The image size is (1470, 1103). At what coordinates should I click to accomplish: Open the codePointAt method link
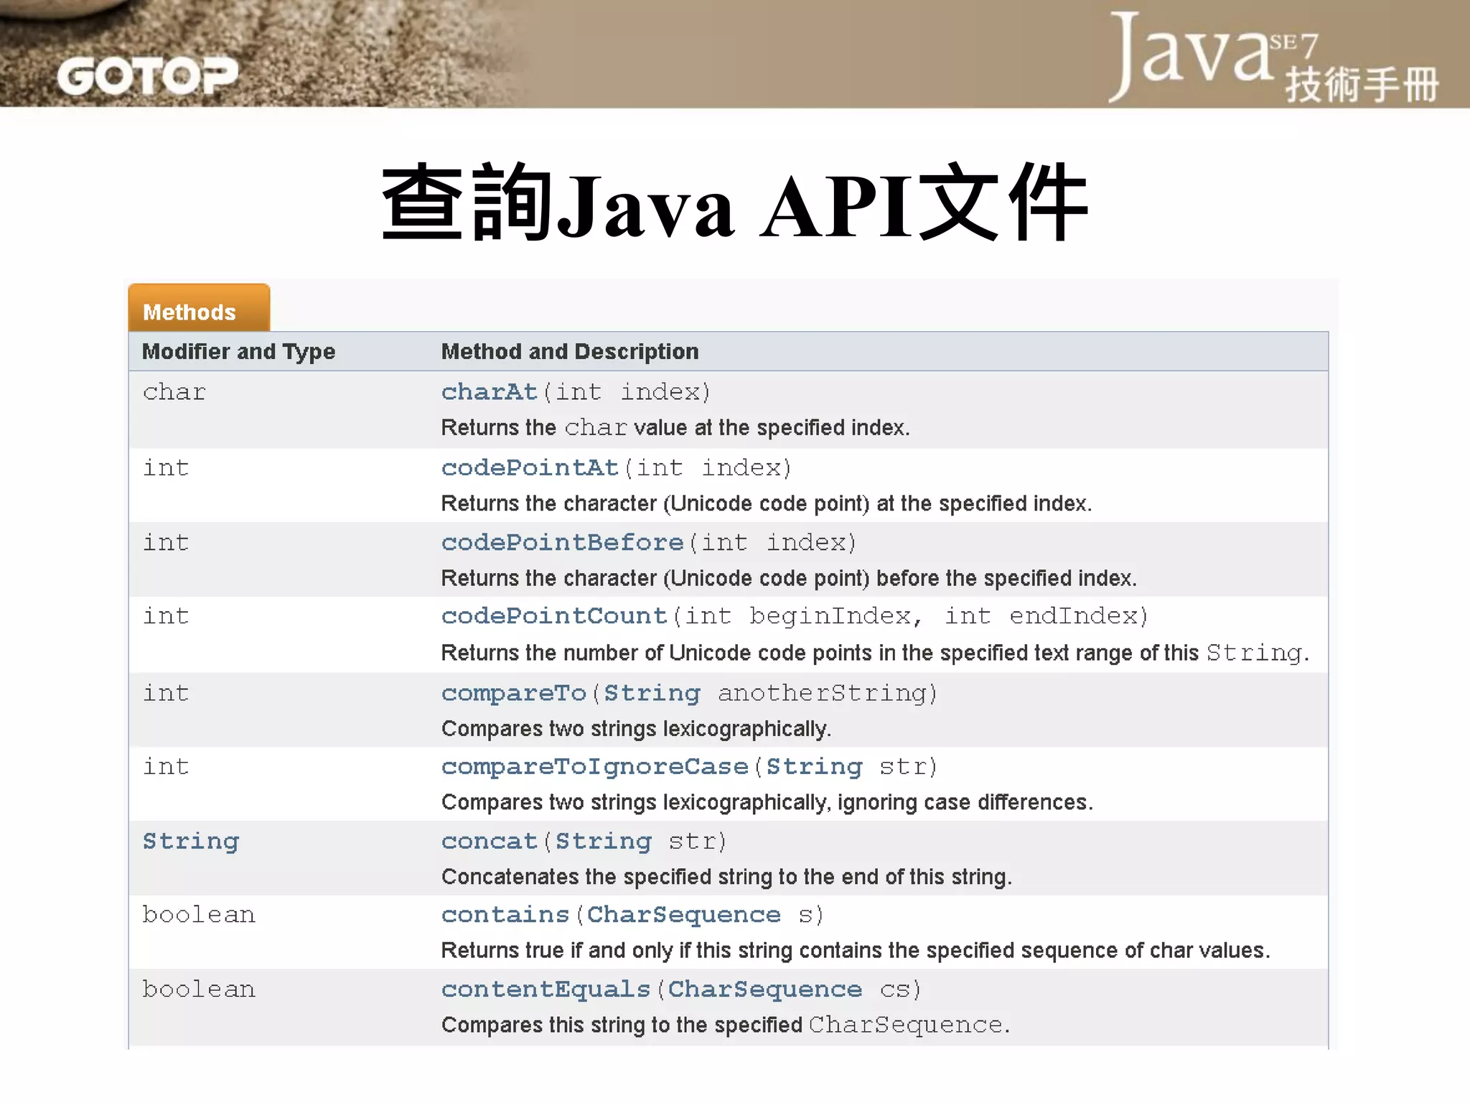(x=530, y=468)
